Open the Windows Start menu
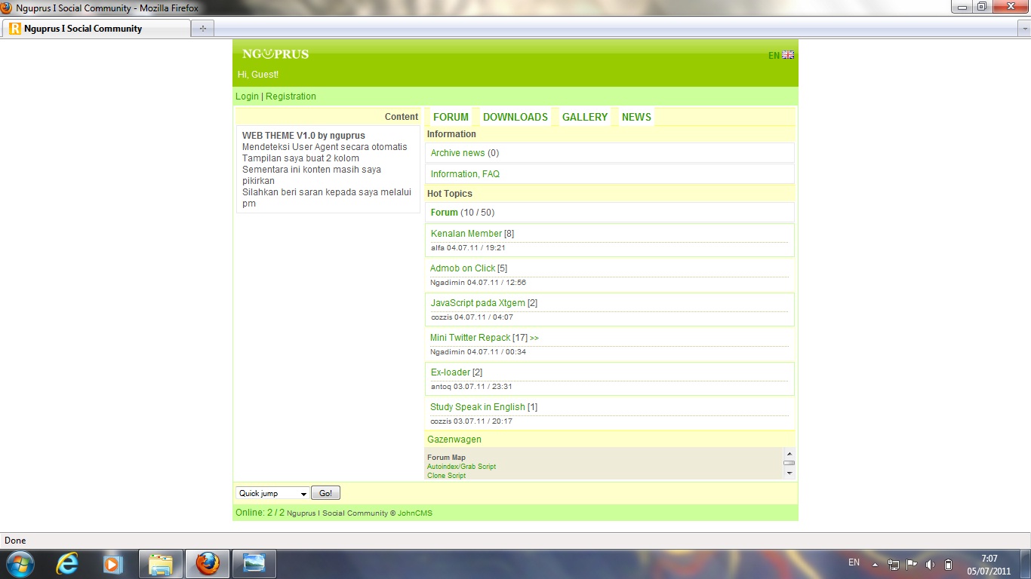Viewport: 1031px width, 579px height. (19, 563)
